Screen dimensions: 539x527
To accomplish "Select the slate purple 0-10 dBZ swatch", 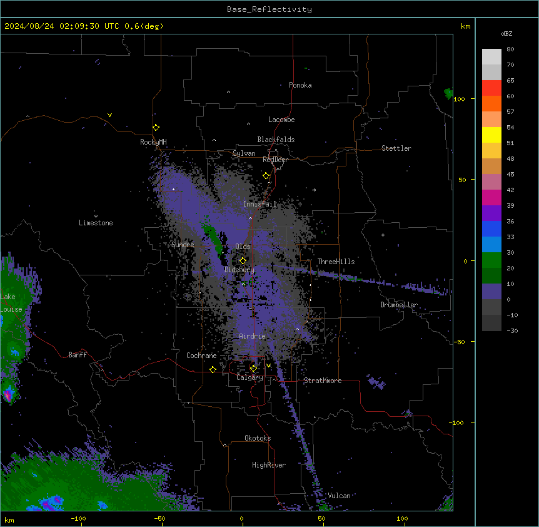I will [491, 292].
